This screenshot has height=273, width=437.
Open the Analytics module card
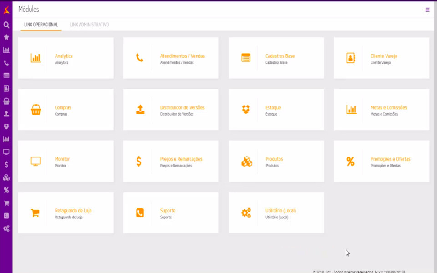click(x=66, y=58)
